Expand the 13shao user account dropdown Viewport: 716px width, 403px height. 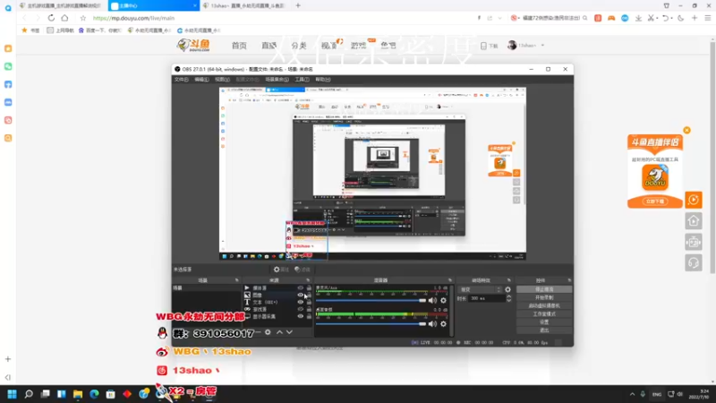point(543,46)
